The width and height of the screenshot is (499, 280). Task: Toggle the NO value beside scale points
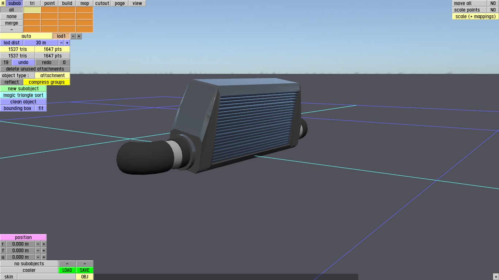(x=493, y=10)
